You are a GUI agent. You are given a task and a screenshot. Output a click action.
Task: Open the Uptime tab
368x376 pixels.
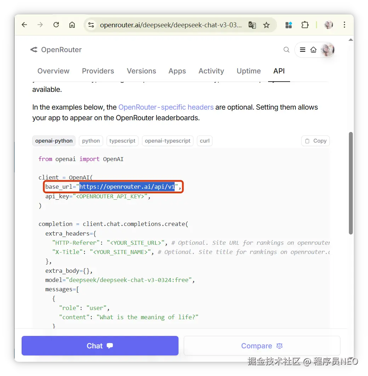tap(249, 71)
